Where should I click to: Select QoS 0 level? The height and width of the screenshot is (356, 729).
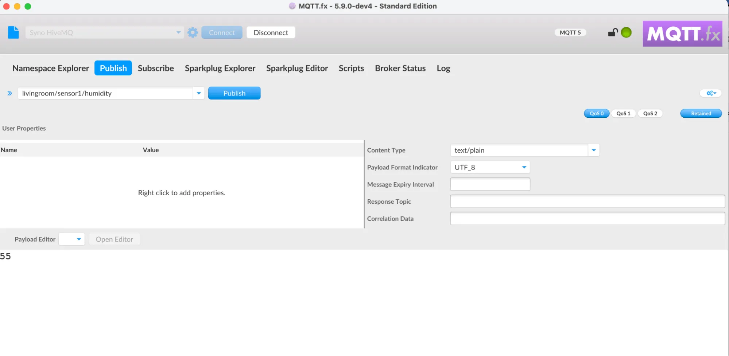(597, 113)
